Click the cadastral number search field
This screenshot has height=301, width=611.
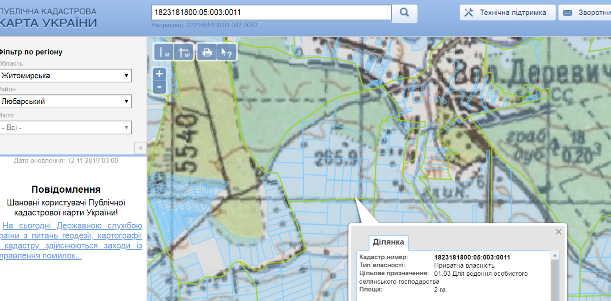tap(271, 13)
